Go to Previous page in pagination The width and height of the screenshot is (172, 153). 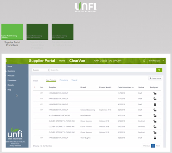147,146
